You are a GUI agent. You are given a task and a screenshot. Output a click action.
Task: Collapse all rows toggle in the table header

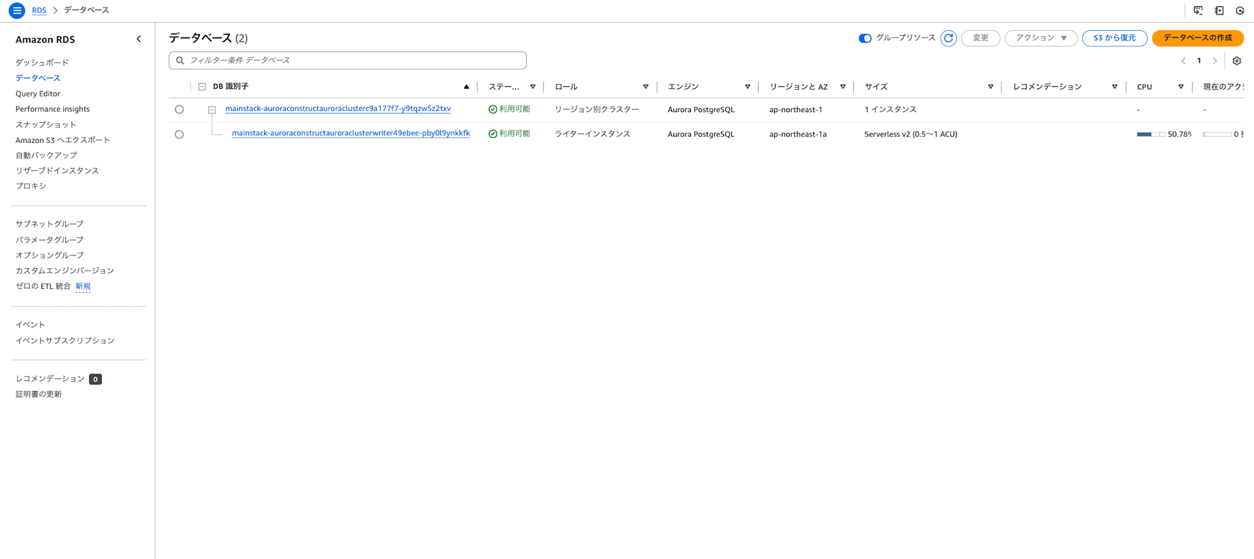[x=202, y=86]
